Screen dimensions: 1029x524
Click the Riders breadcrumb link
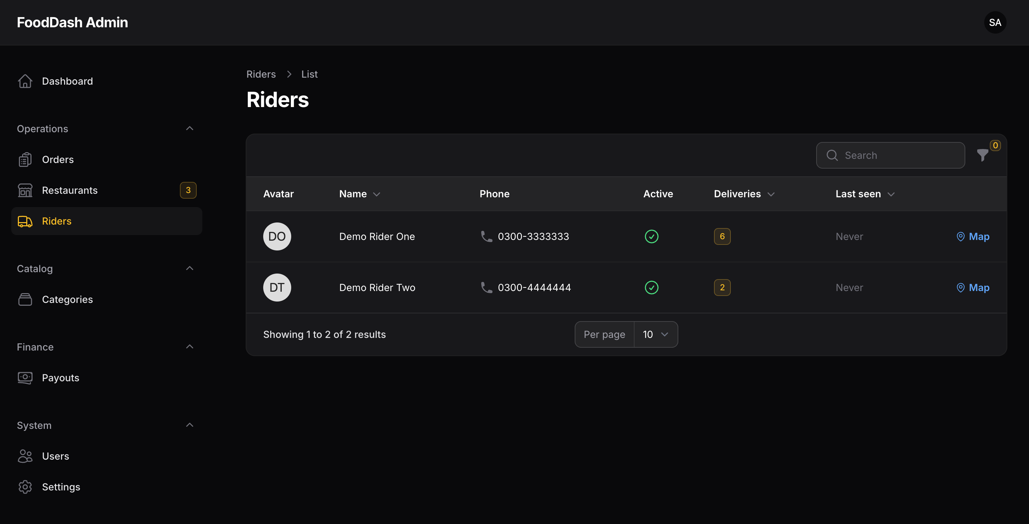(261, 74)
